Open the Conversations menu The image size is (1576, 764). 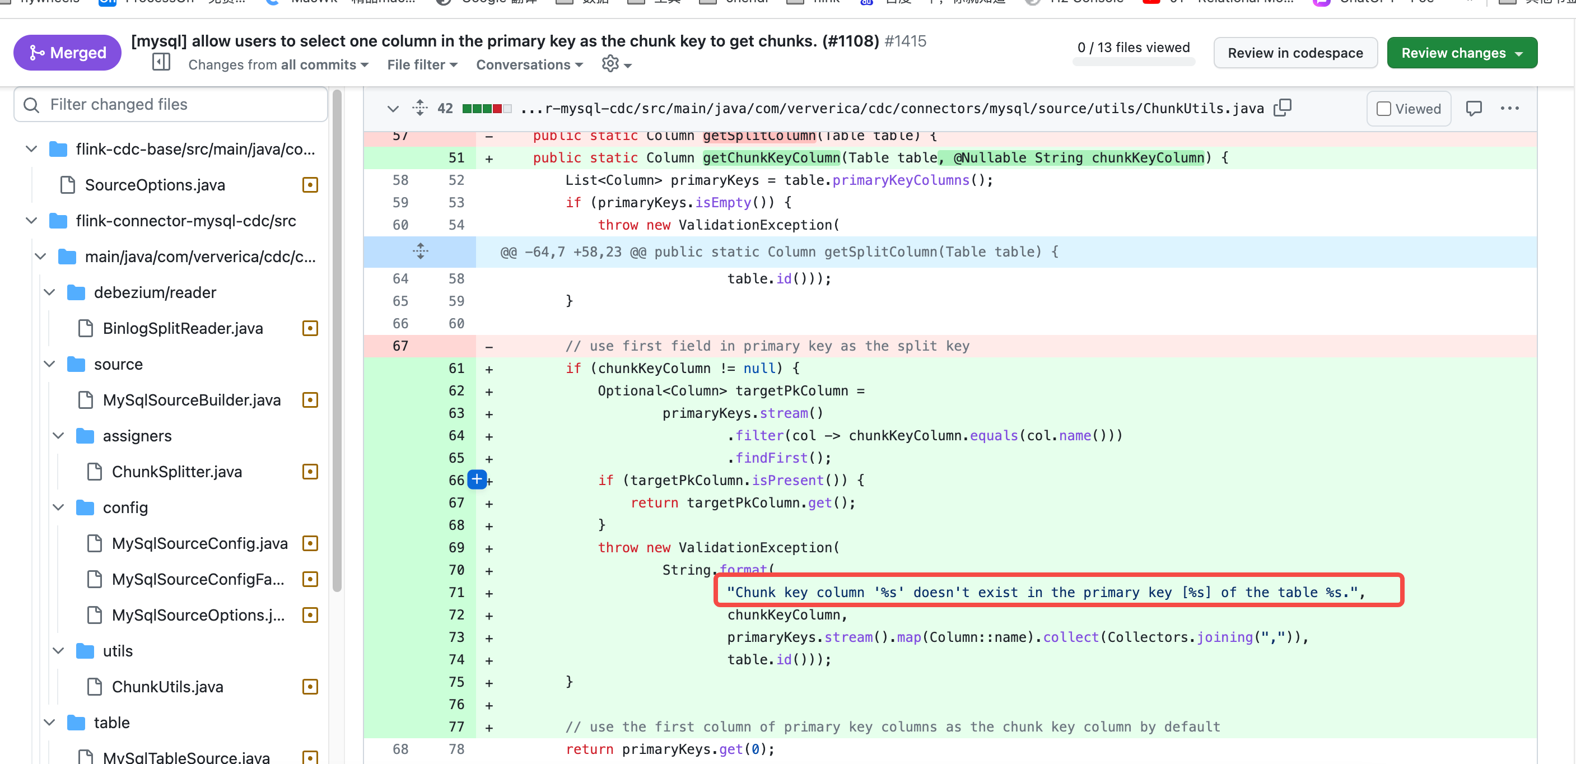tap(529, 65)
